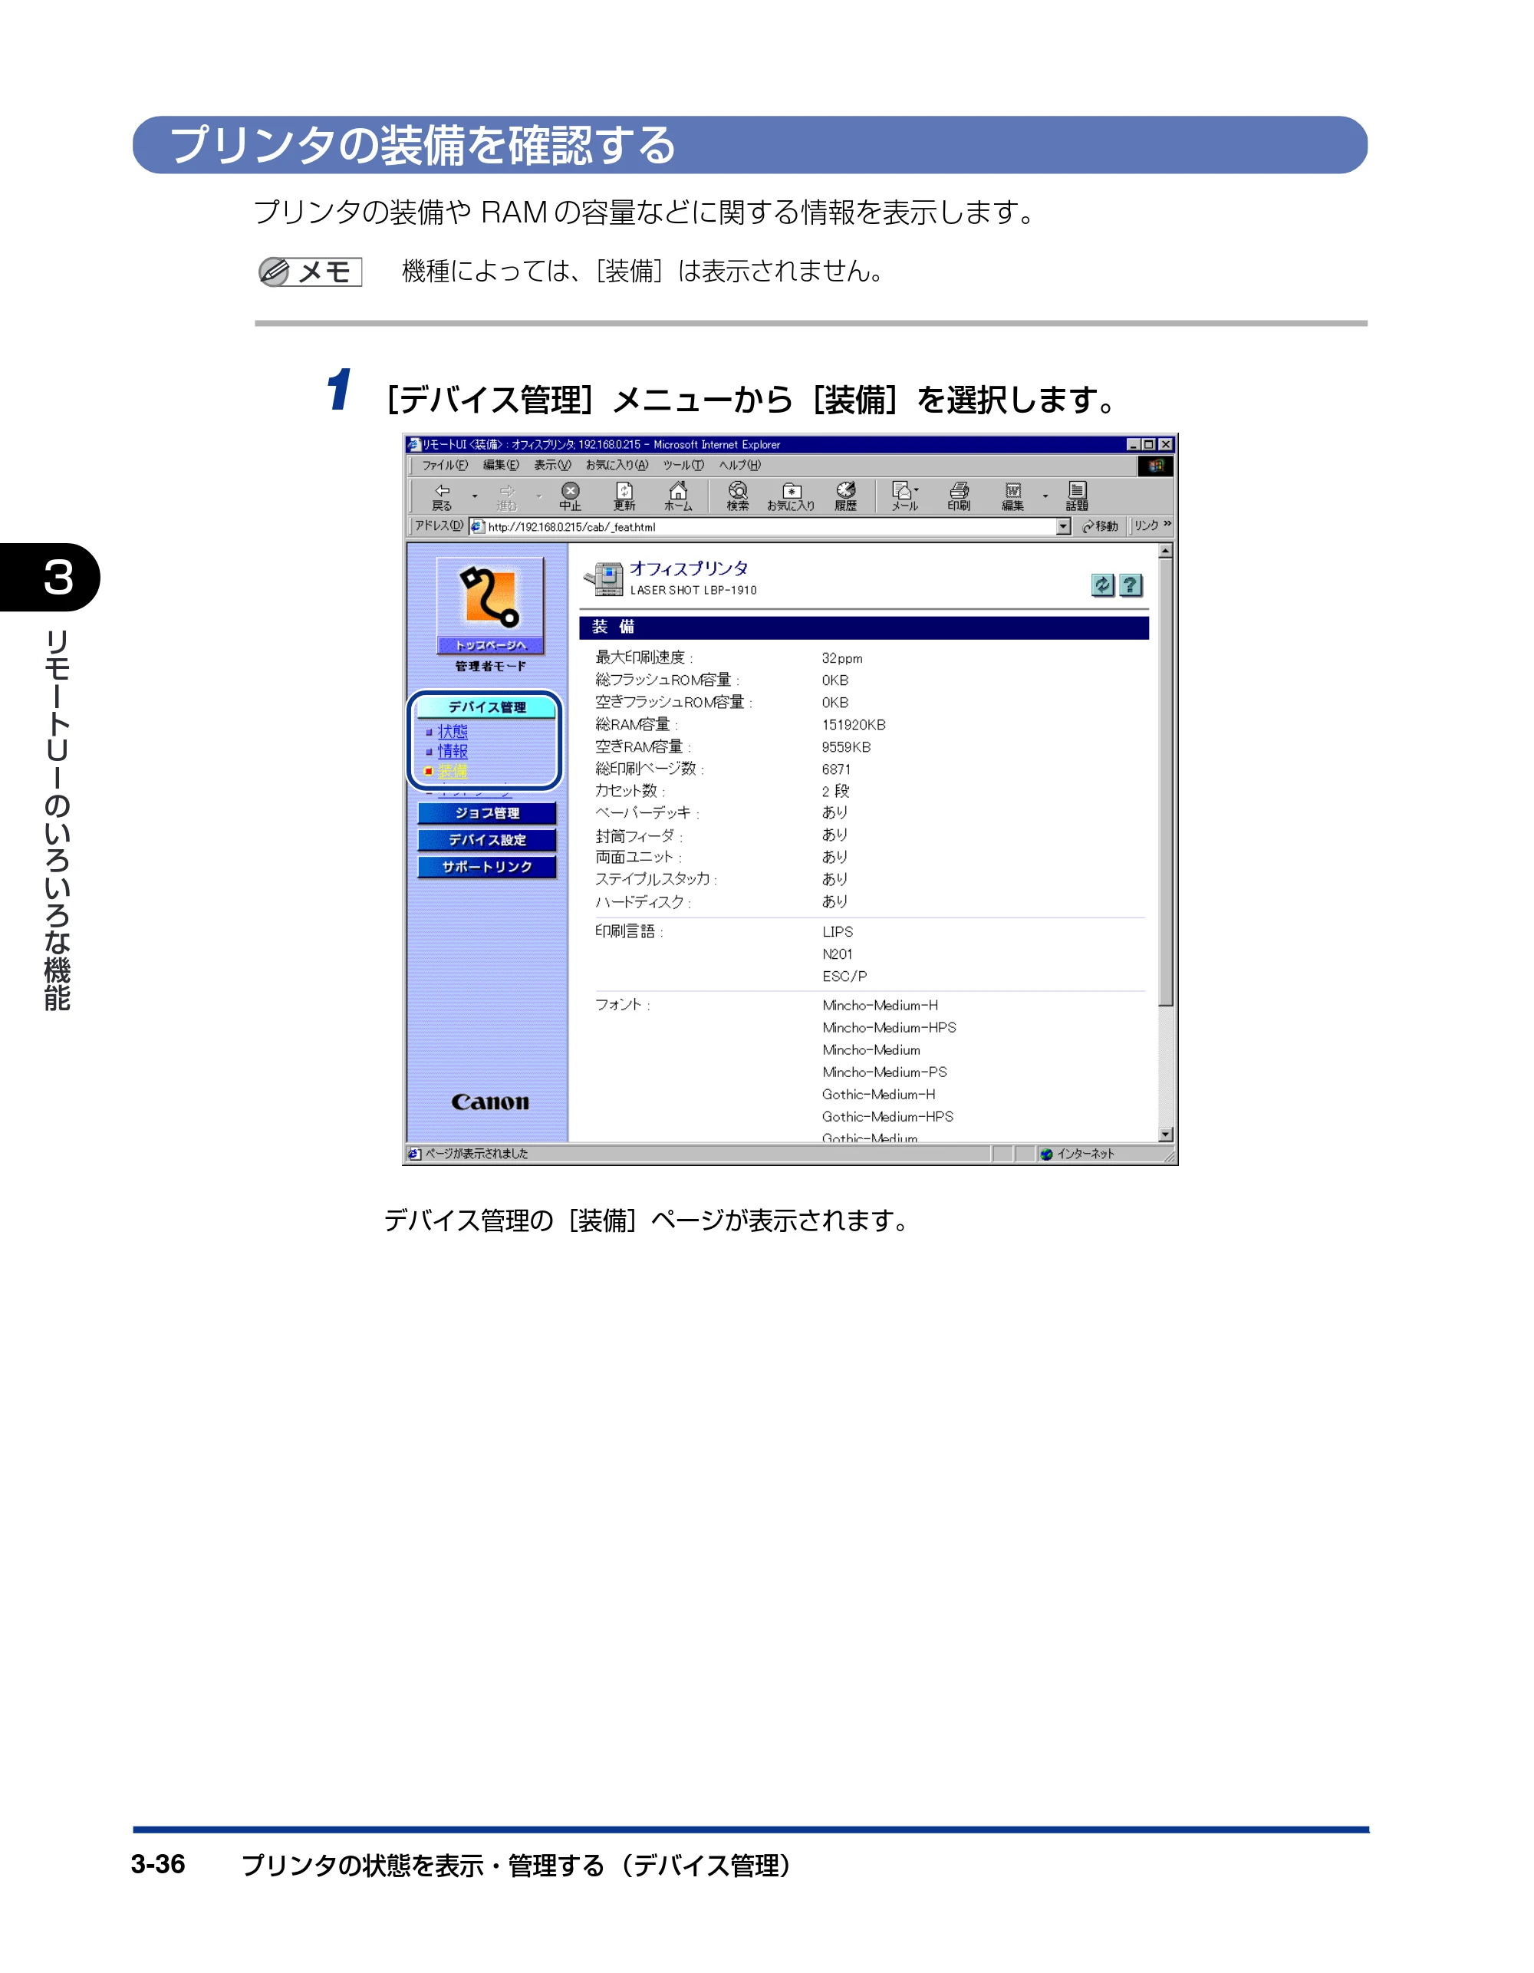The height and width of the screenshot is (1973, 1534).
Task: Open the お気に入り(A) menu
Action: tap(616, 465)
